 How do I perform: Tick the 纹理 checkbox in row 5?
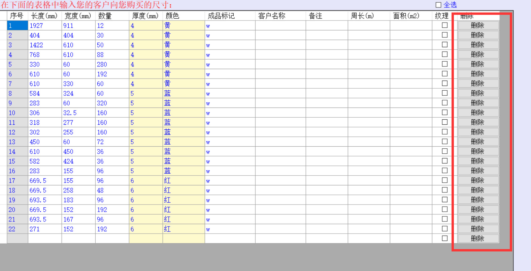point(445,64)
